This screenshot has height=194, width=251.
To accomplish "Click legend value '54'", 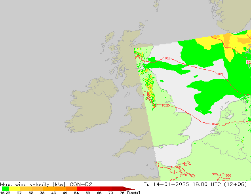I will tap(76, 192).
